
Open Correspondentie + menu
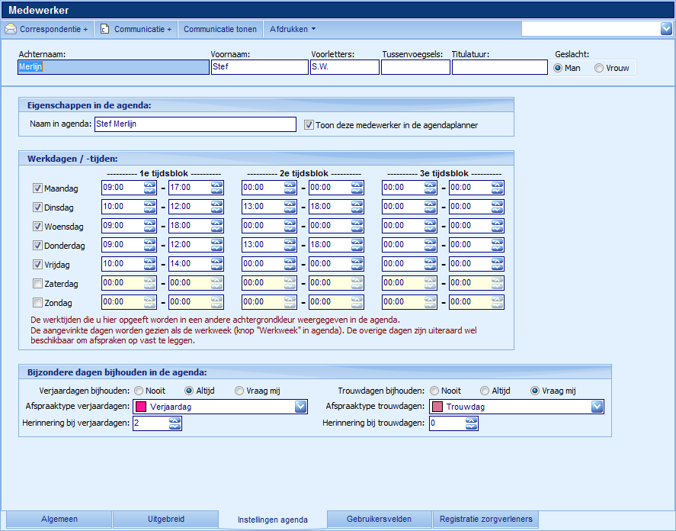(x=46, y=29)
